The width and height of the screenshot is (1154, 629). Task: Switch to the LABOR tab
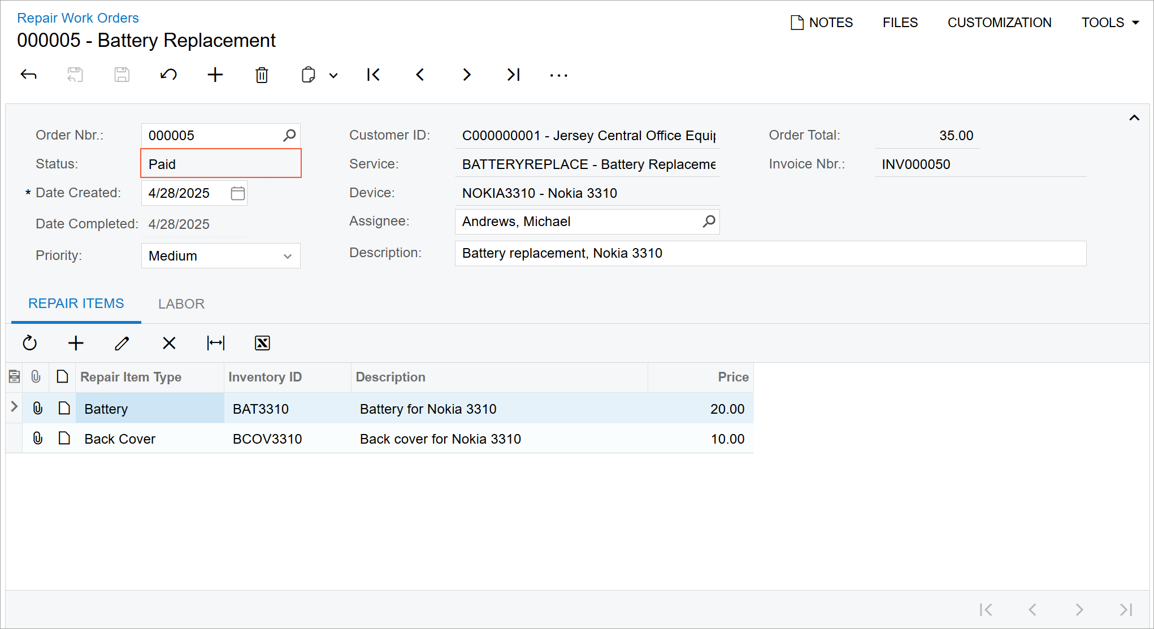[x=181, y=304]
